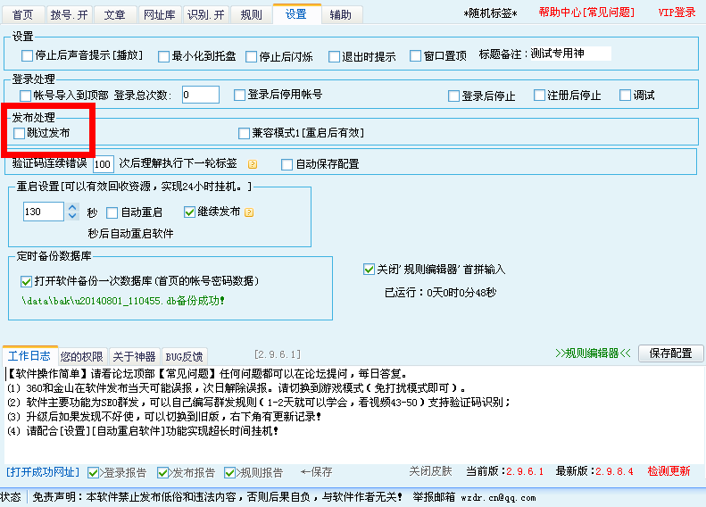Open the 网址库 tab
The image size is (706, 507).
click(x=160, y=15)
